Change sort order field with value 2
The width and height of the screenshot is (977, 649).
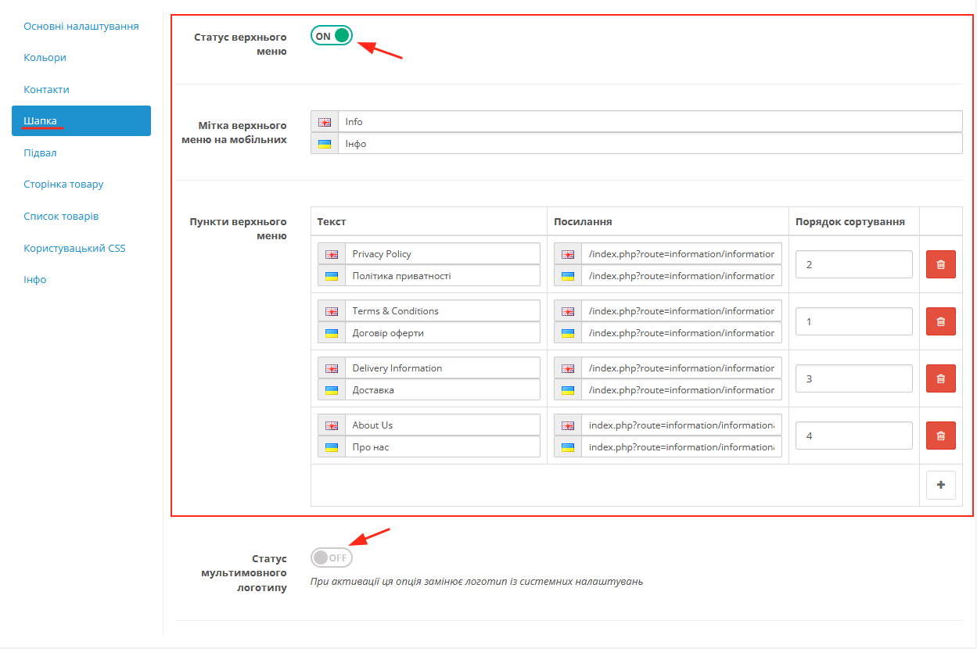854,264
